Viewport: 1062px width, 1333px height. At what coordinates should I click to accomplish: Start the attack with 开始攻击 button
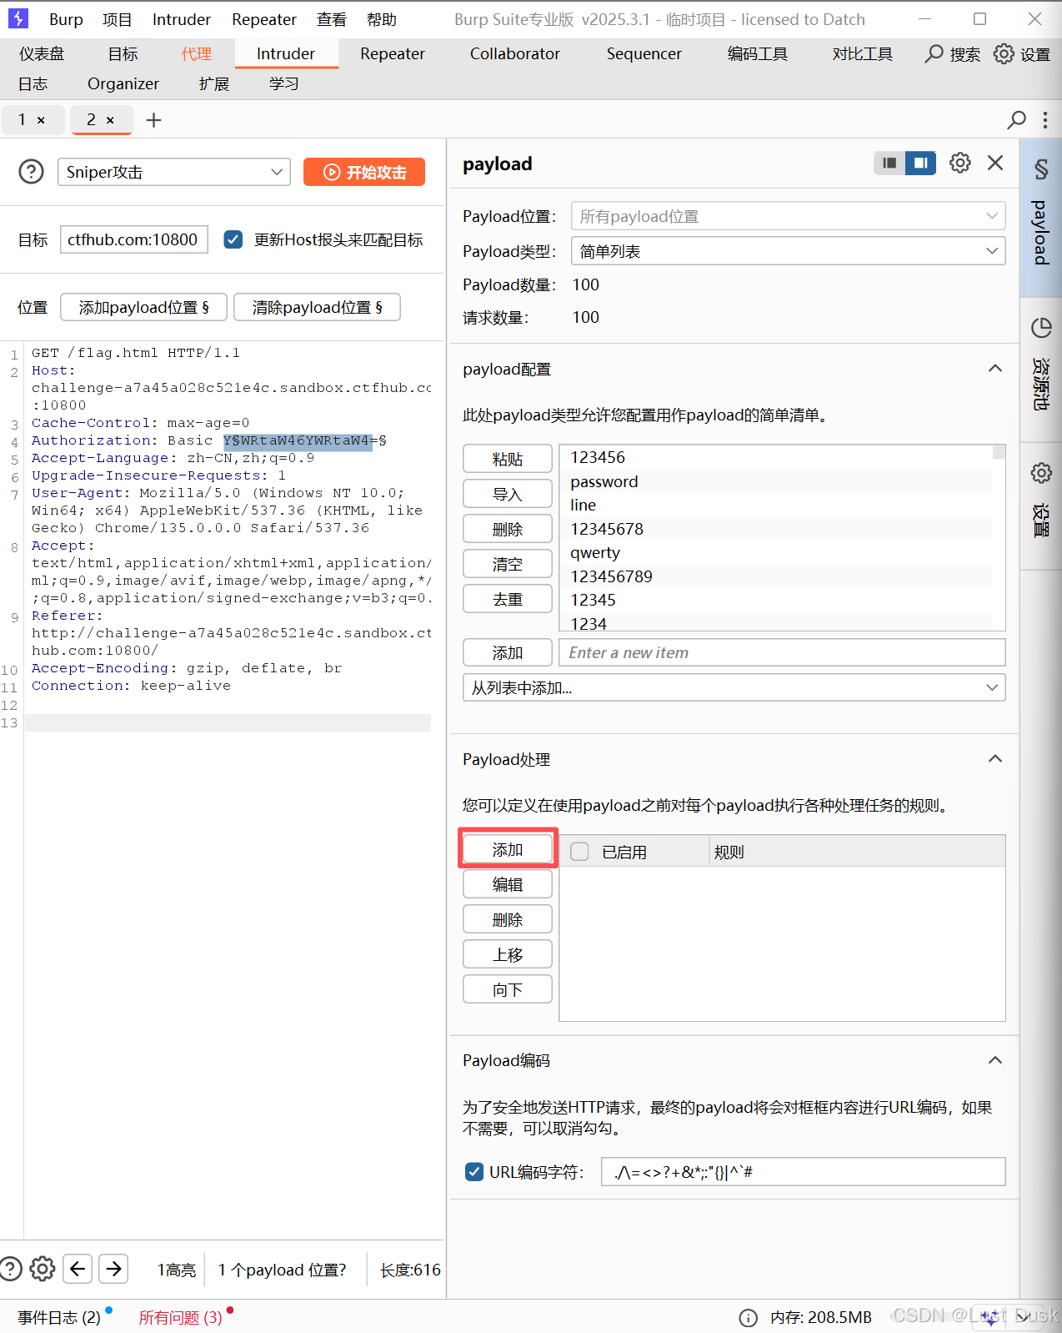[x=364, y=172]
